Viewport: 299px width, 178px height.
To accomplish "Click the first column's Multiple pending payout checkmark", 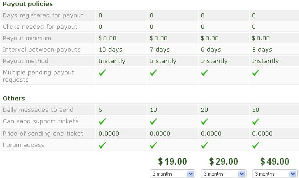I will click(102, 73).
